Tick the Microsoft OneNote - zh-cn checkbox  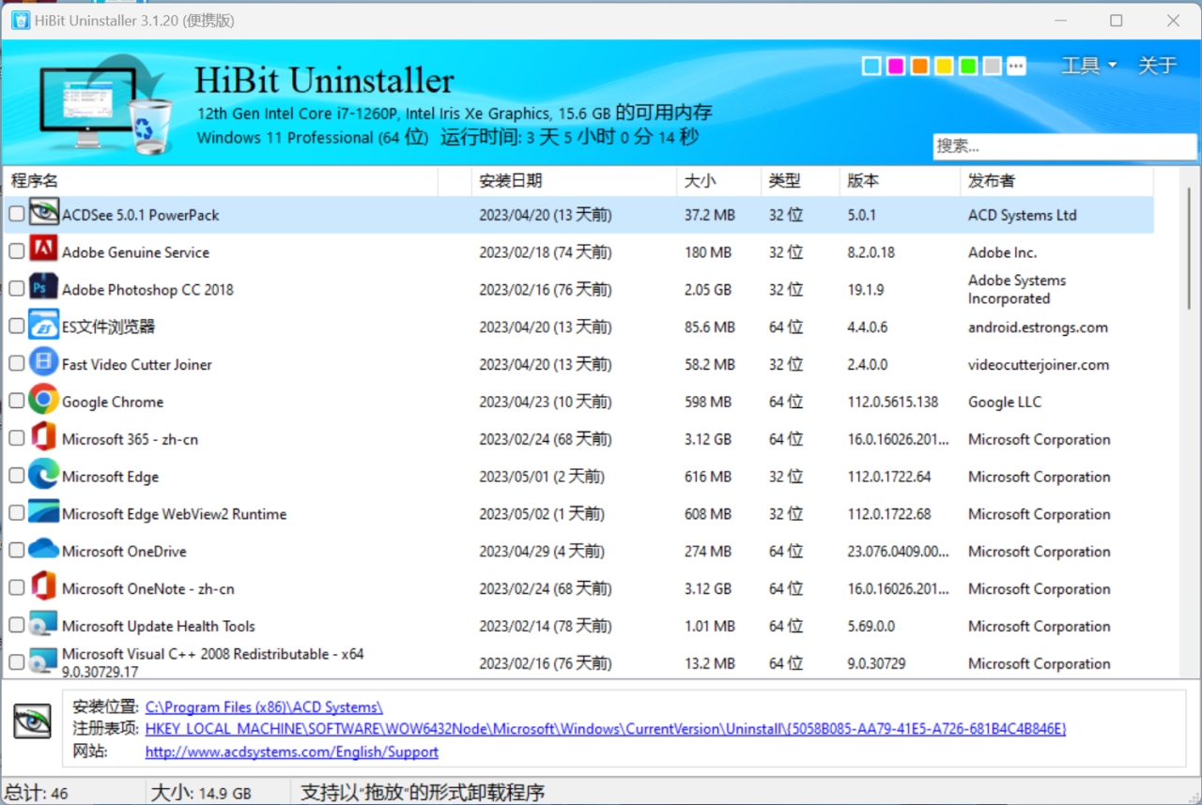pyautogui.click(x=16, y=588)
